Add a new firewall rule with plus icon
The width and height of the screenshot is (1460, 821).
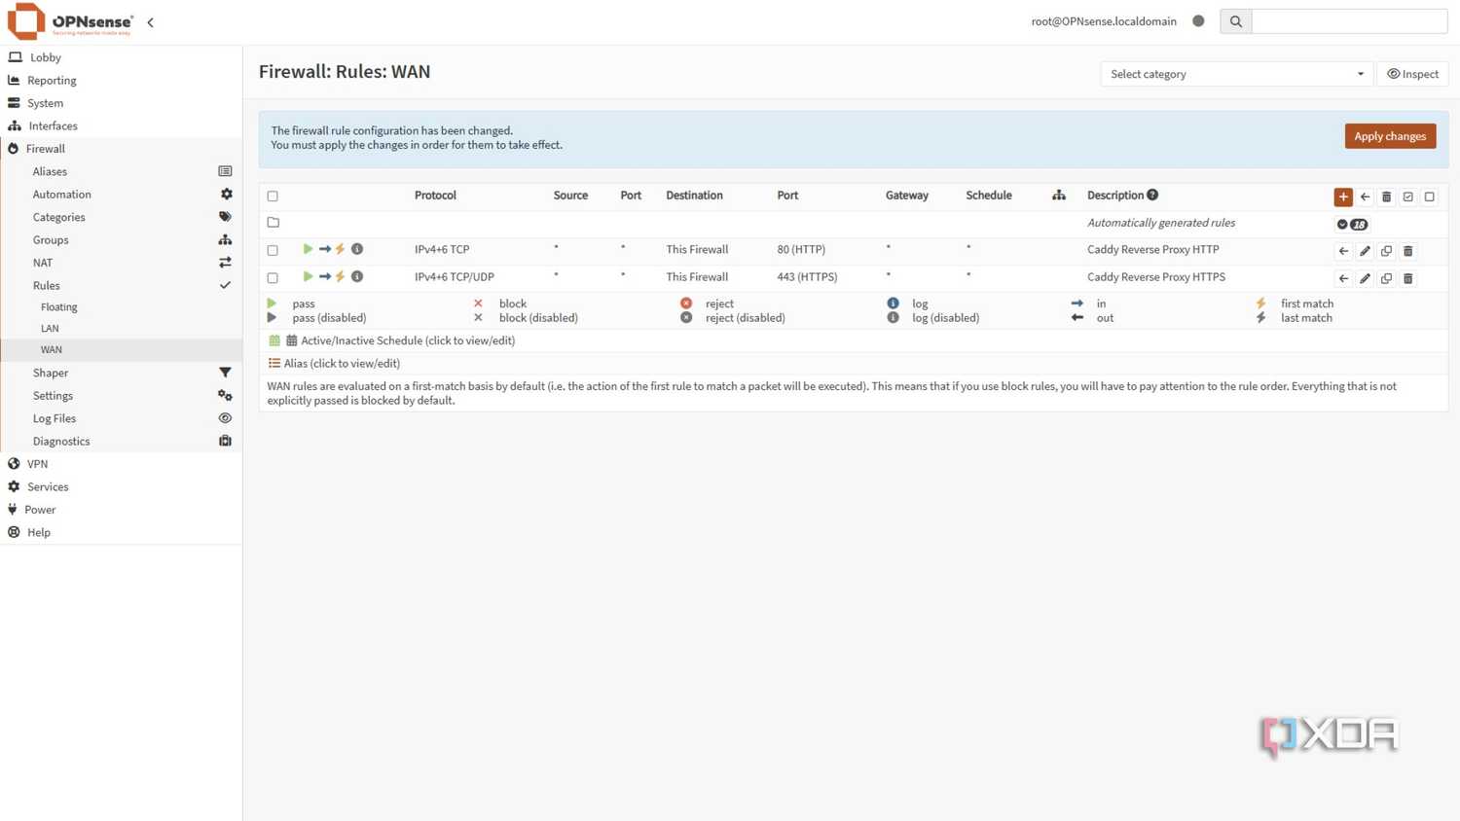[x=1343, y=196]
